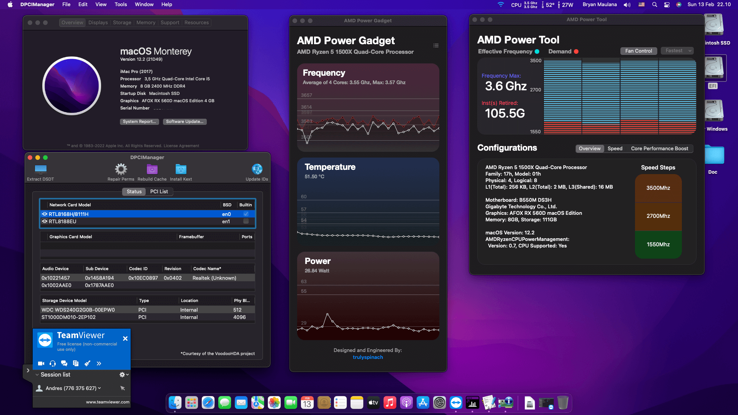Image resolution: width=738 pixels, height=415 pixels.
Task: Open the App Store dock icon
Action: click(423, 403)
